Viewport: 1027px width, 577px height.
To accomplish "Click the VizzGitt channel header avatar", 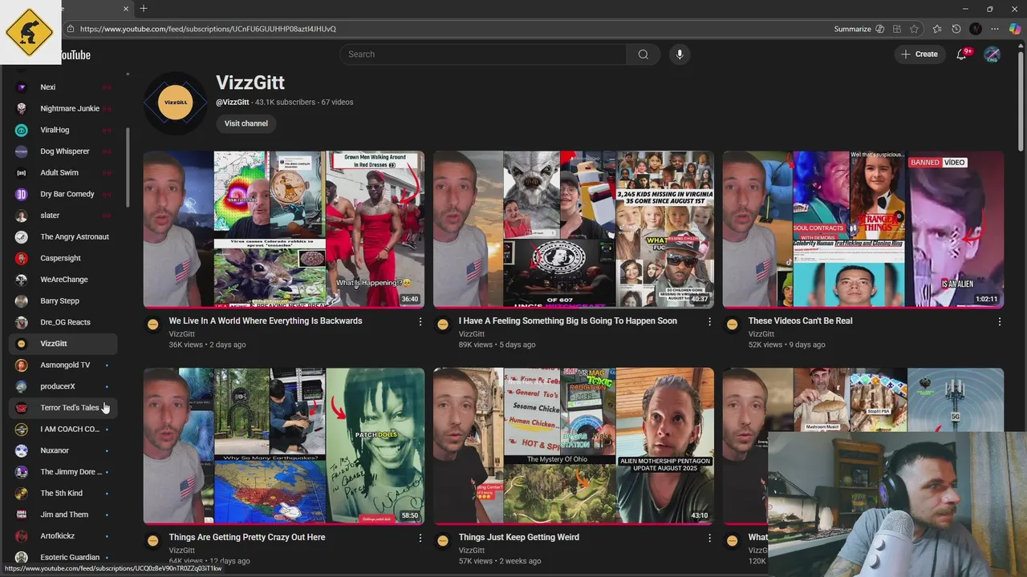I will [175, 103].
